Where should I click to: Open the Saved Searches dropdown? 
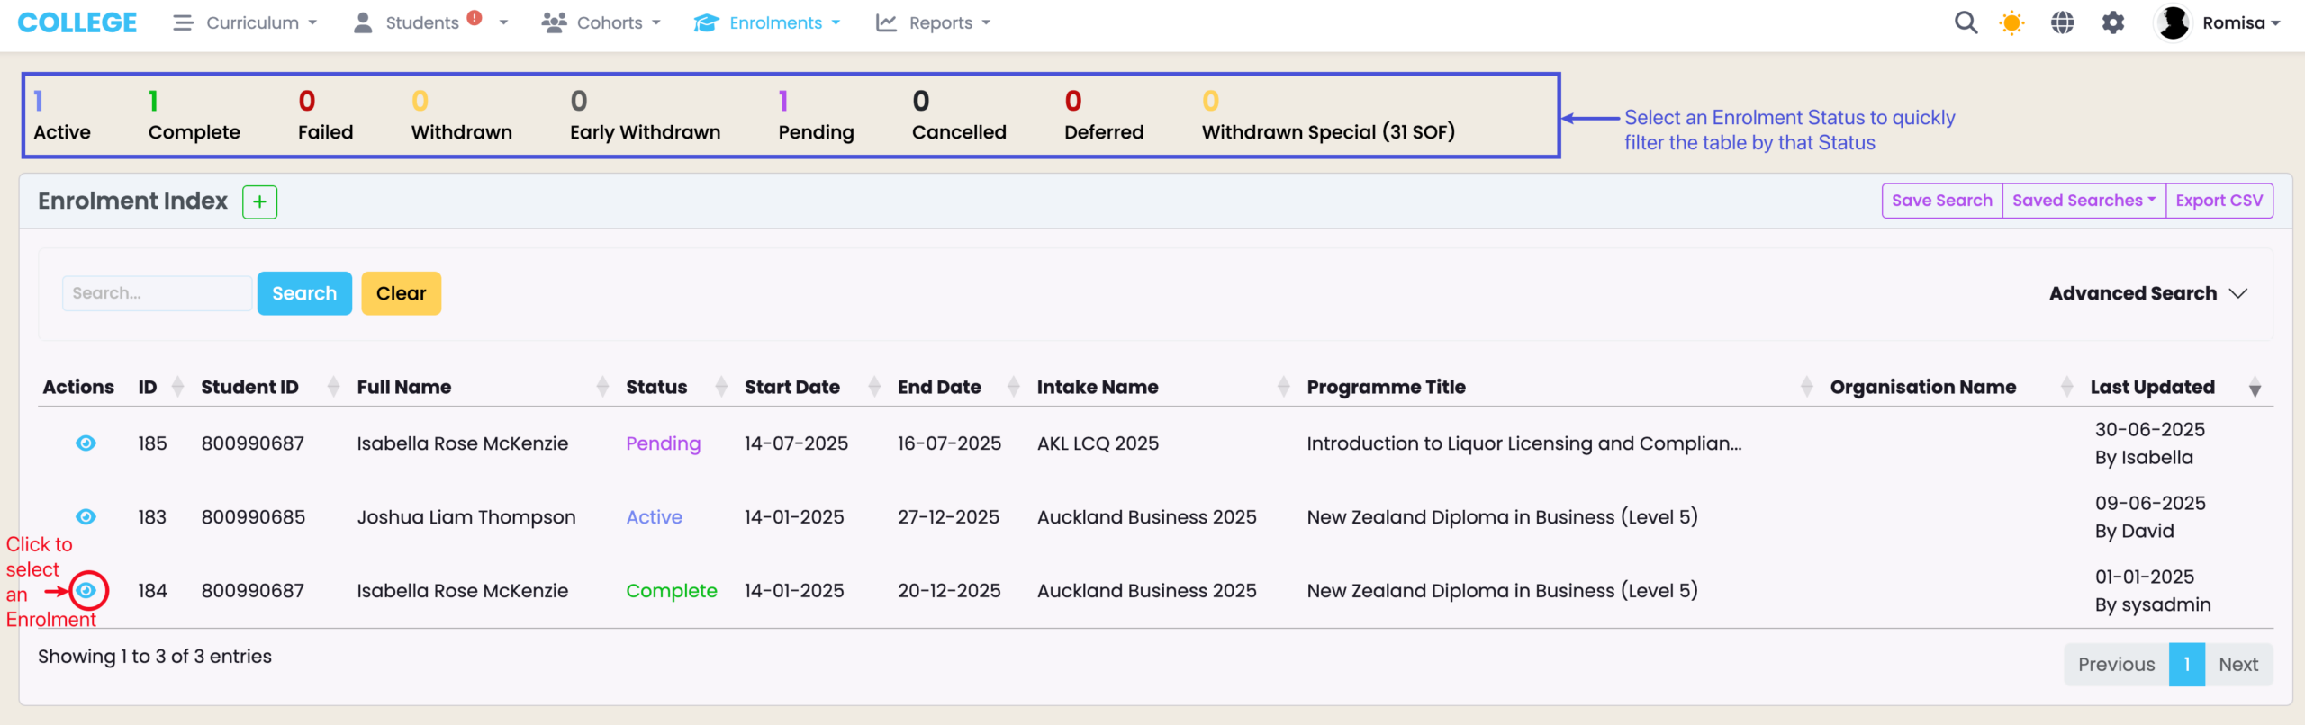2083,201
